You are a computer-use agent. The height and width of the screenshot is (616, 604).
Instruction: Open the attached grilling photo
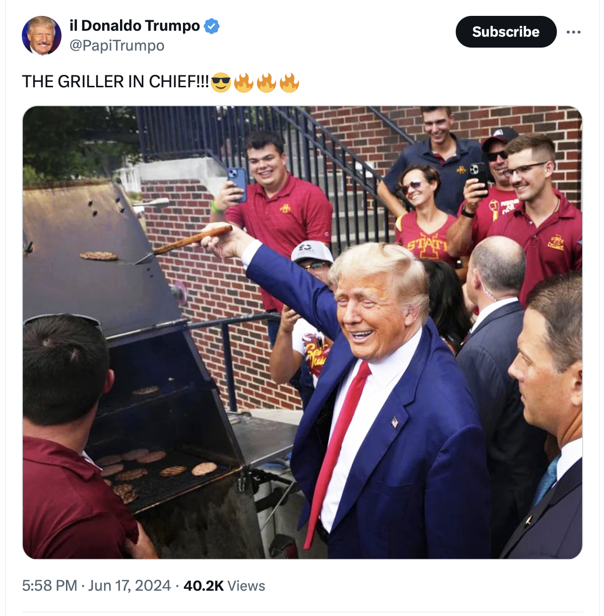302,332
